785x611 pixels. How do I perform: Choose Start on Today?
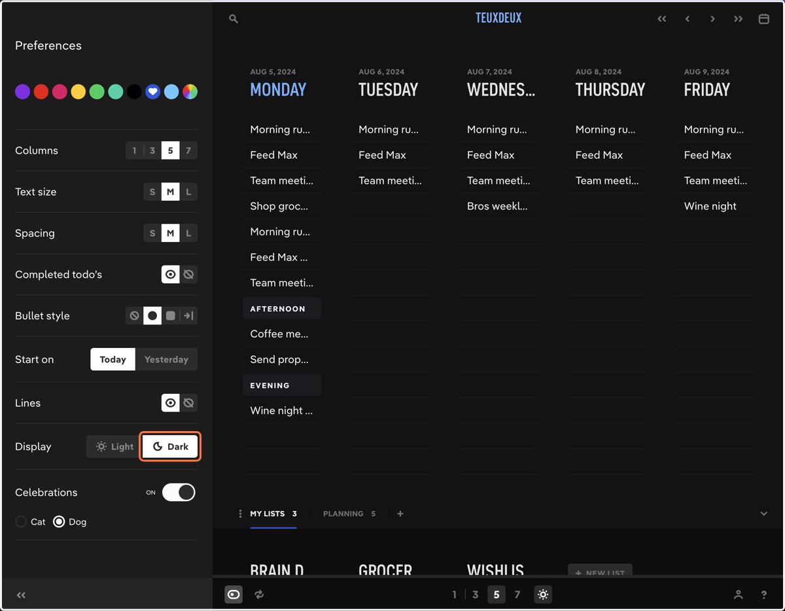click(113, 360)
